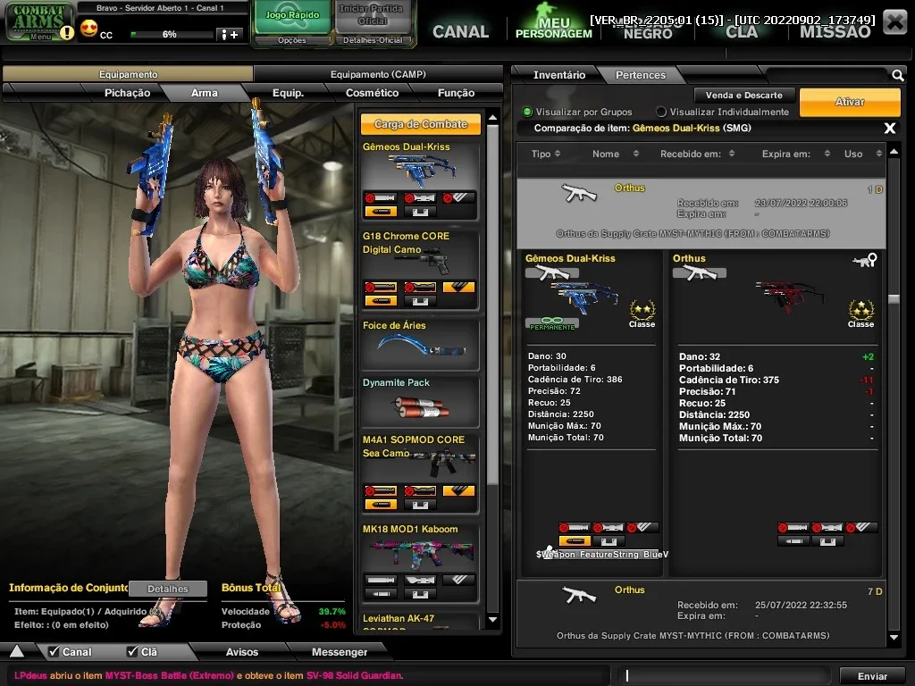Select the Gêmeos Dual-Kriss loadout weapon
915x686 pixels.
click(x=420, y=180)
